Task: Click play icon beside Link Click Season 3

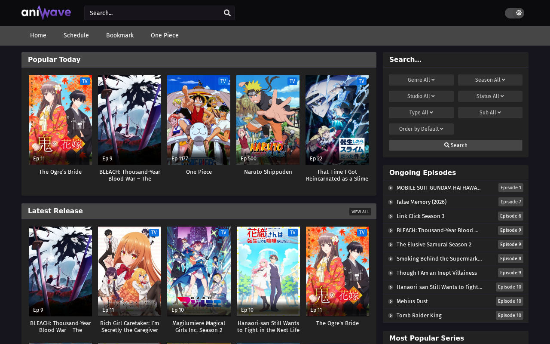Action: tap(391, 216)
